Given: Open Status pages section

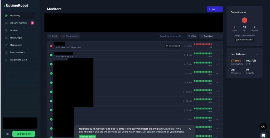Looking at the screenshot, I should point(16,38).
